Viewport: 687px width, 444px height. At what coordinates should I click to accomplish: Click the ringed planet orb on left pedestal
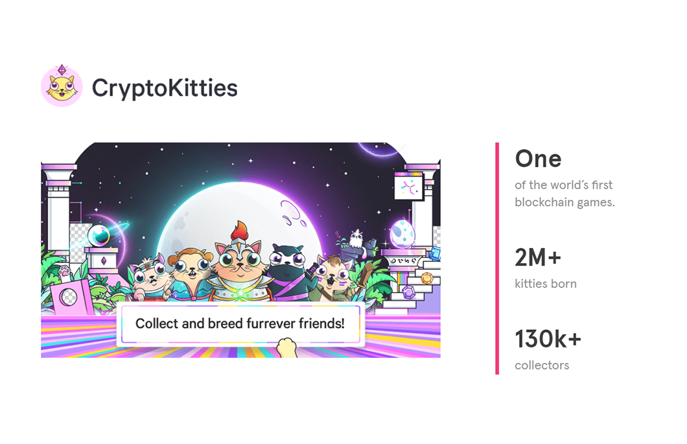(x=100, y=233)
